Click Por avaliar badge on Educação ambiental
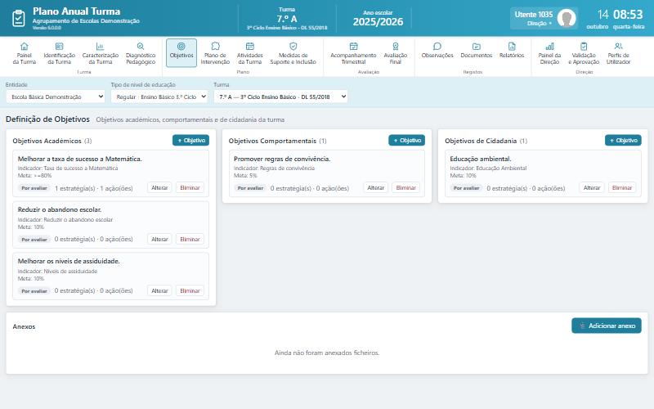Viewport: 654px width, 409px height. [466, 188]
